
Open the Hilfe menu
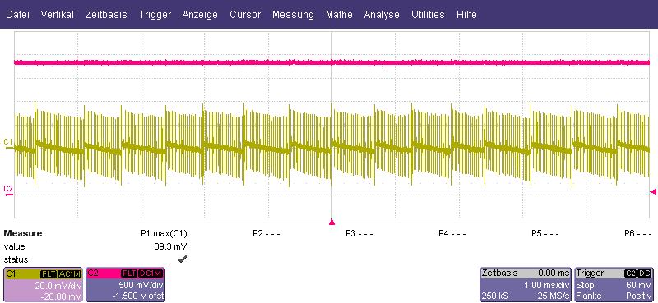point(466,15)
